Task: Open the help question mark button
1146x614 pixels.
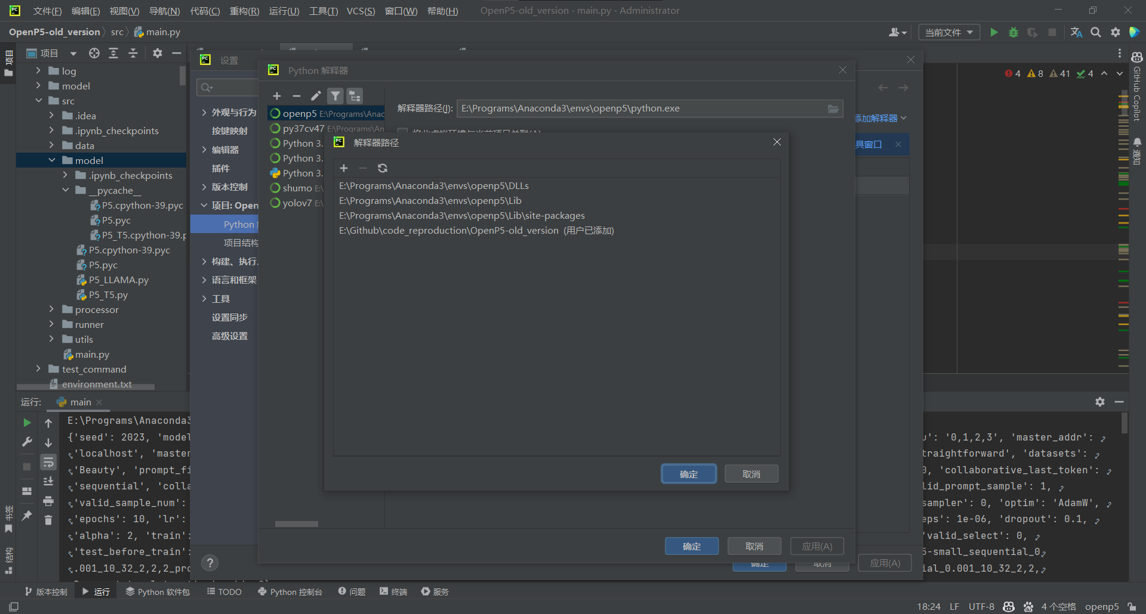Action: tap(210, 563)
